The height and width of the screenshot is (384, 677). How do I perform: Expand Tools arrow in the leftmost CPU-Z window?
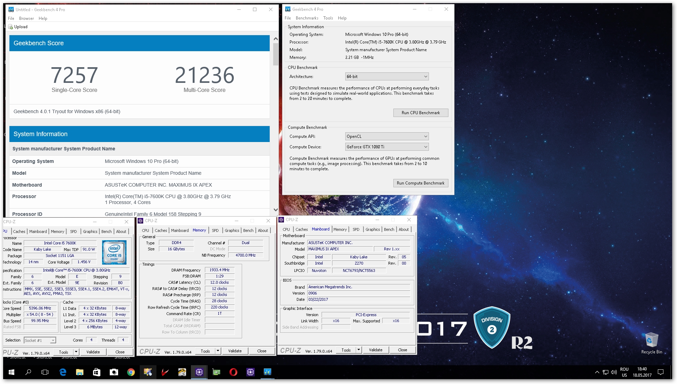[x=76, y=352]
